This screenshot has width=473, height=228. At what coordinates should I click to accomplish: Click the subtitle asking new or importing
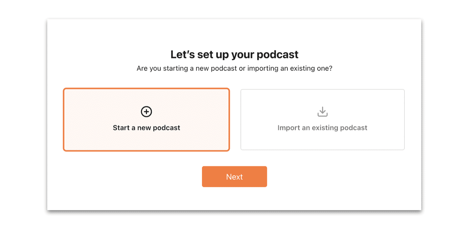pos(234,69)
